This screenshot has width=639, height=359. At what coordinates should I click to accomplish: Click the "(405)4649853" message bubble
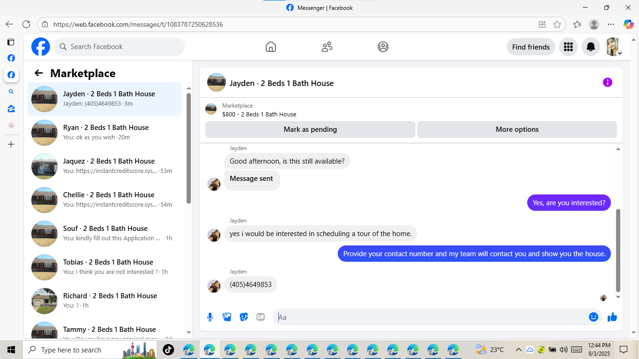click(251, 285)
